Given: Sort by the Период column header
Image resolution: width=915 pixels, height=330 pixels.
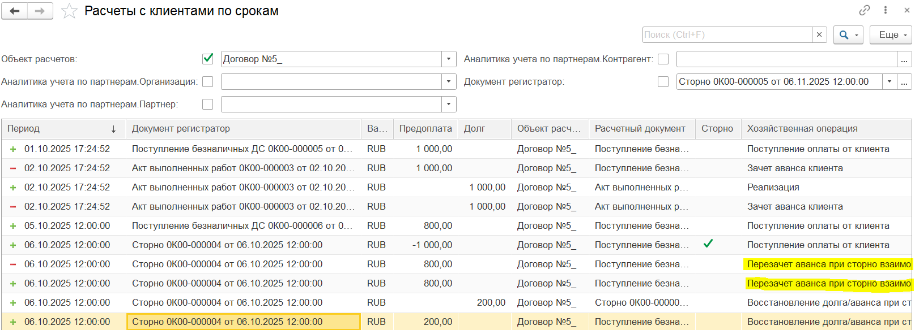Looking at the screenshot, I should tap(62, 129).
